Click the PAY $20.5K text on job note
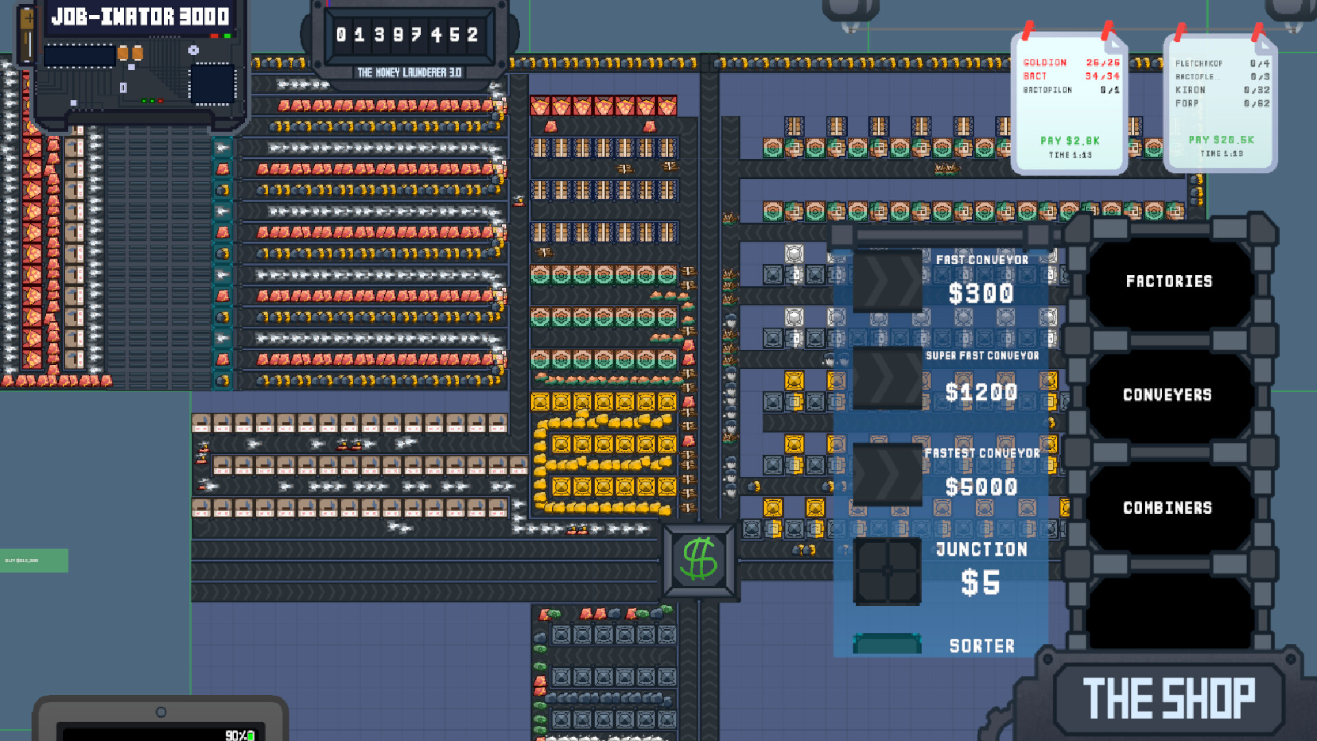This screenshot has height=741, width=1317. click(x=1221, y=139)
